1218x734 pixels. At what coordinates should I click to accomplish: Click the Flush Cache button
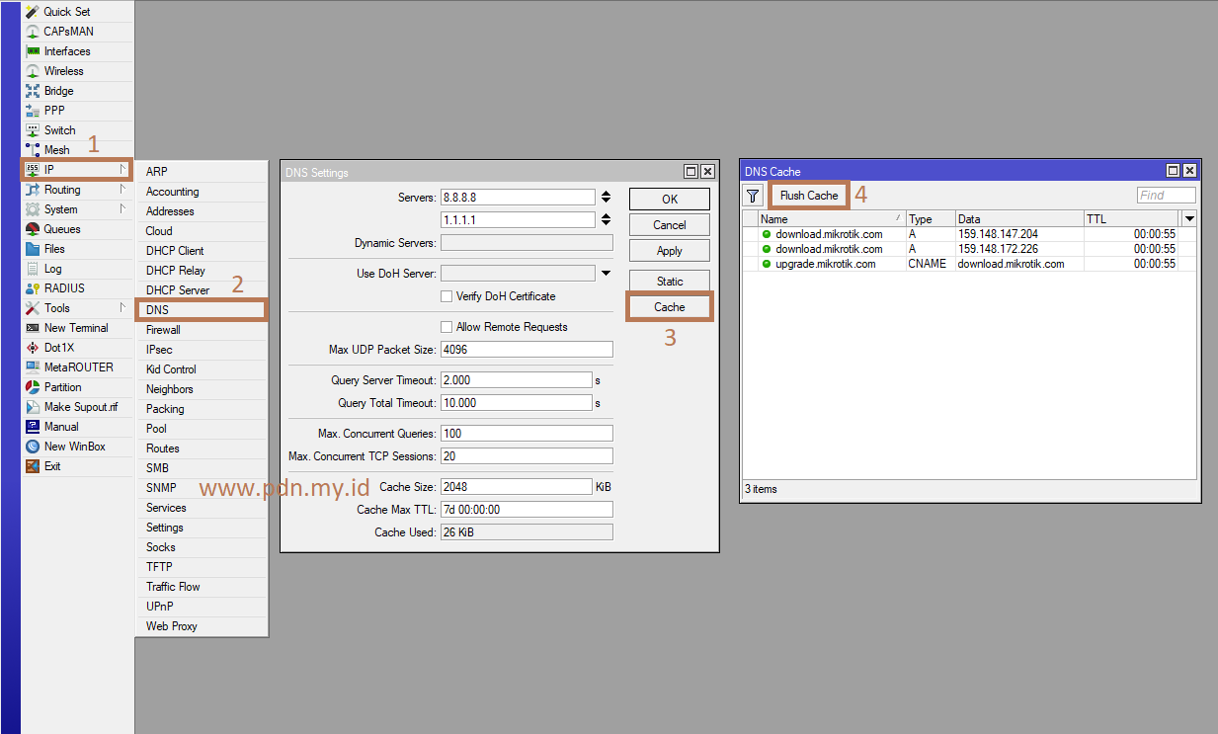808,195
